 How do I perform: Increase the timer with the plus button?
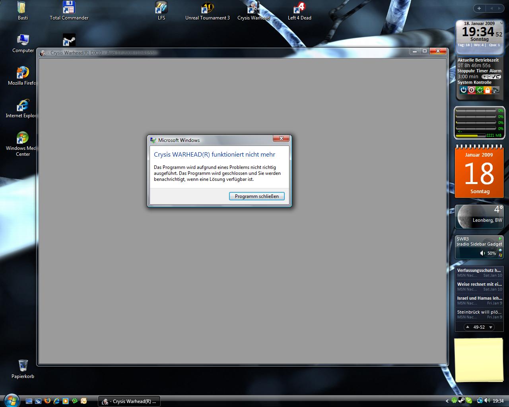(484, 77)
